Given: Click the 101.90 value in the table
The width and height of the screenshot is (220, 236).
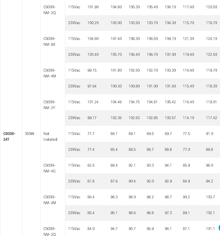Looking at the screenshot, I should click(93, 7).
